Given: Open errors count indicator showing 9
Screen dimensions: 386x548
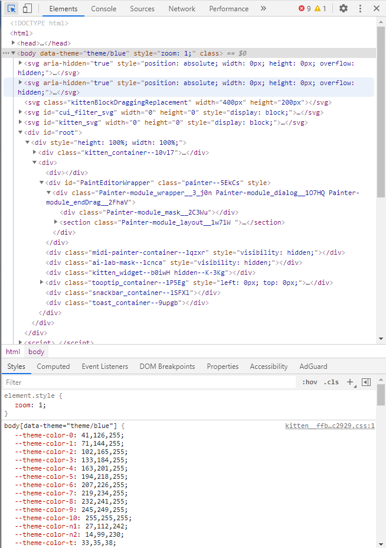Looking at the screenshot, I should [305, 9].
